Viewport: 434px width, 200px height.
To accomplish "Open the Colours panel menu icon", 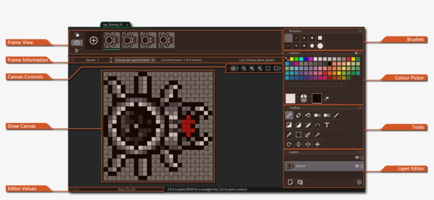I will [x=356, y=53].
